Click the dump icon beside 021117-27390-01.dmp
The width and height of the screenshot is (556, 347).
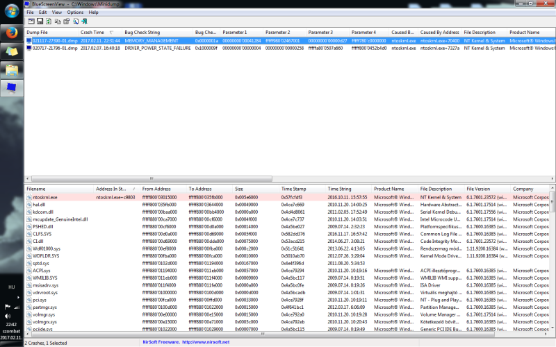(x=29, y=41)
